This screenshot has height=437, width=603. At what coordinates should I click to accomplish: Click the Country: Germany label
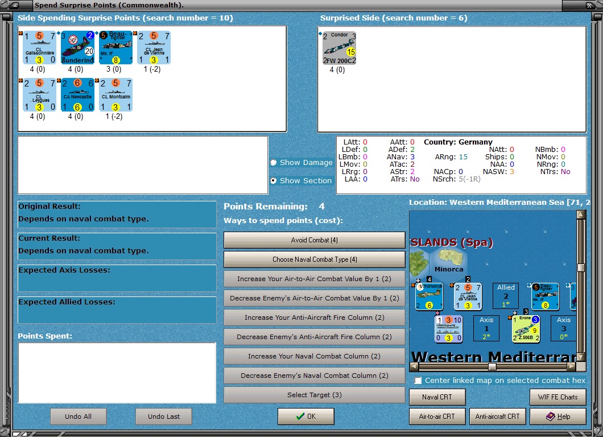458,142
